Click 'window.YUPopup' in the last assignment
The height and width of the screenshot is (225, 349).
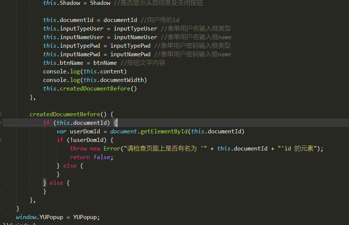(40, 217)
